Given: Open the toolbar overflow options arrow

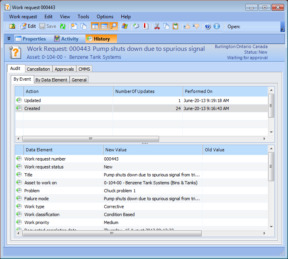Looking at the screenshot, I should pyautogui.click(x=282, y=29).
